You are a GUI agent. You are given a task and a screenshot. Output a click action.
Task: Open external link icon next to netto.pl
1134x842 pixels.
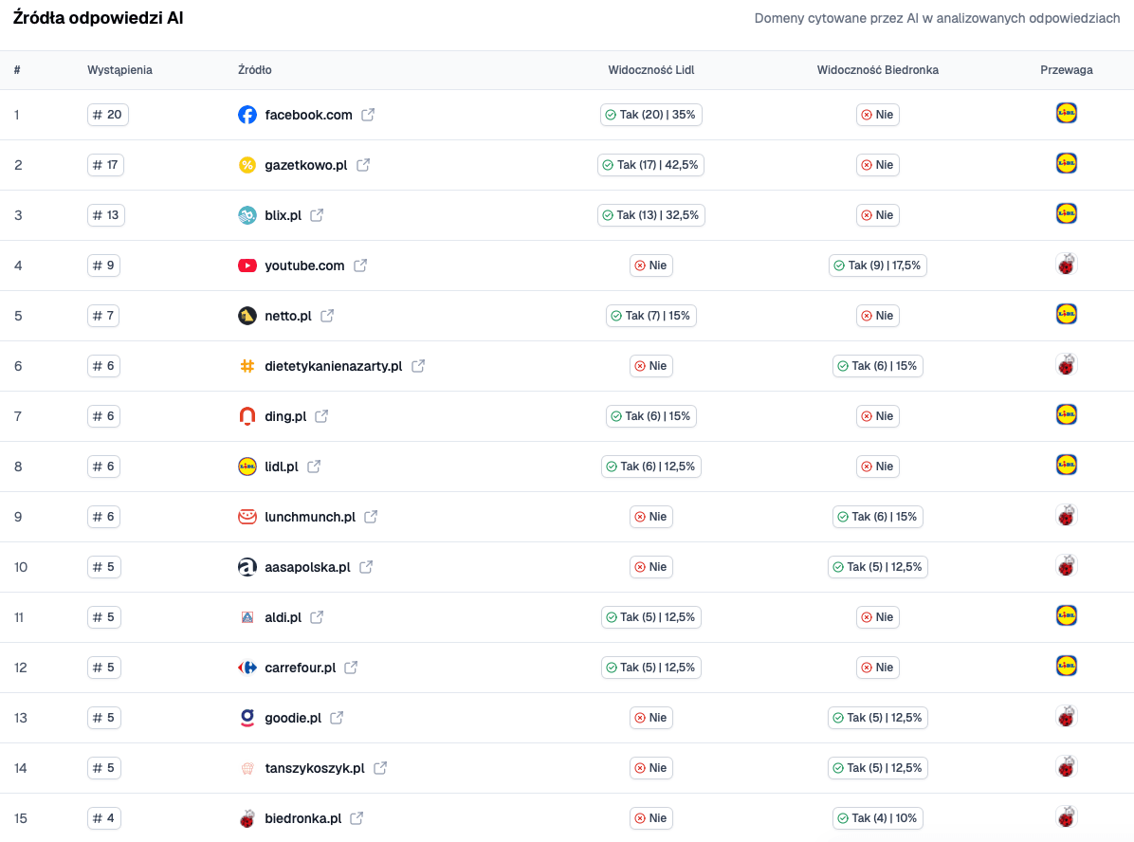[x=327, y=316]
